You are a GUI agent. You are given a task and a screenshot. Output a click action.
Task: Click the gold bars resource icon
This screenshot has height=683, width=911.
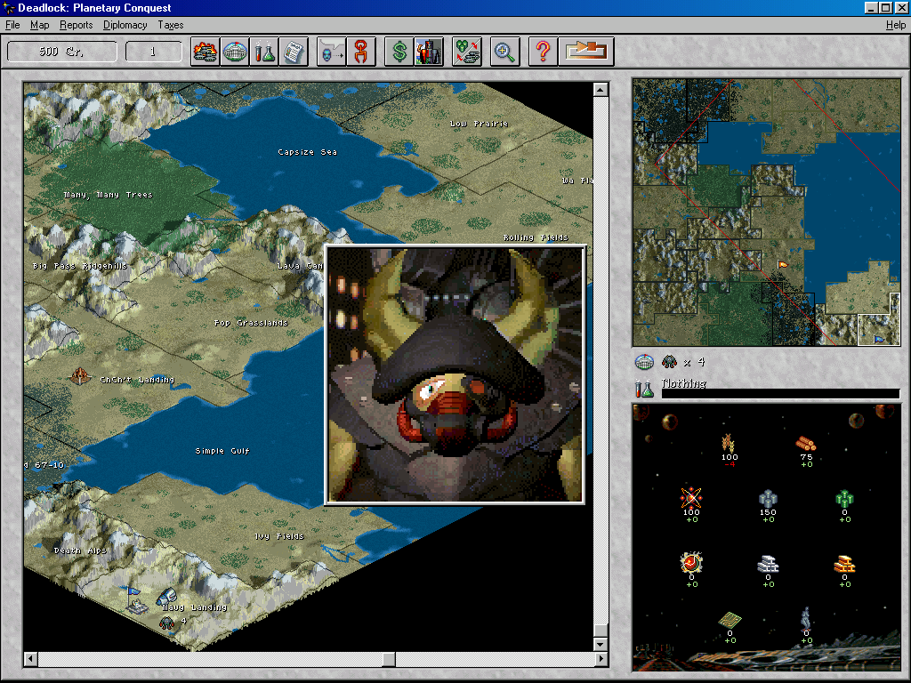(844, 564)
